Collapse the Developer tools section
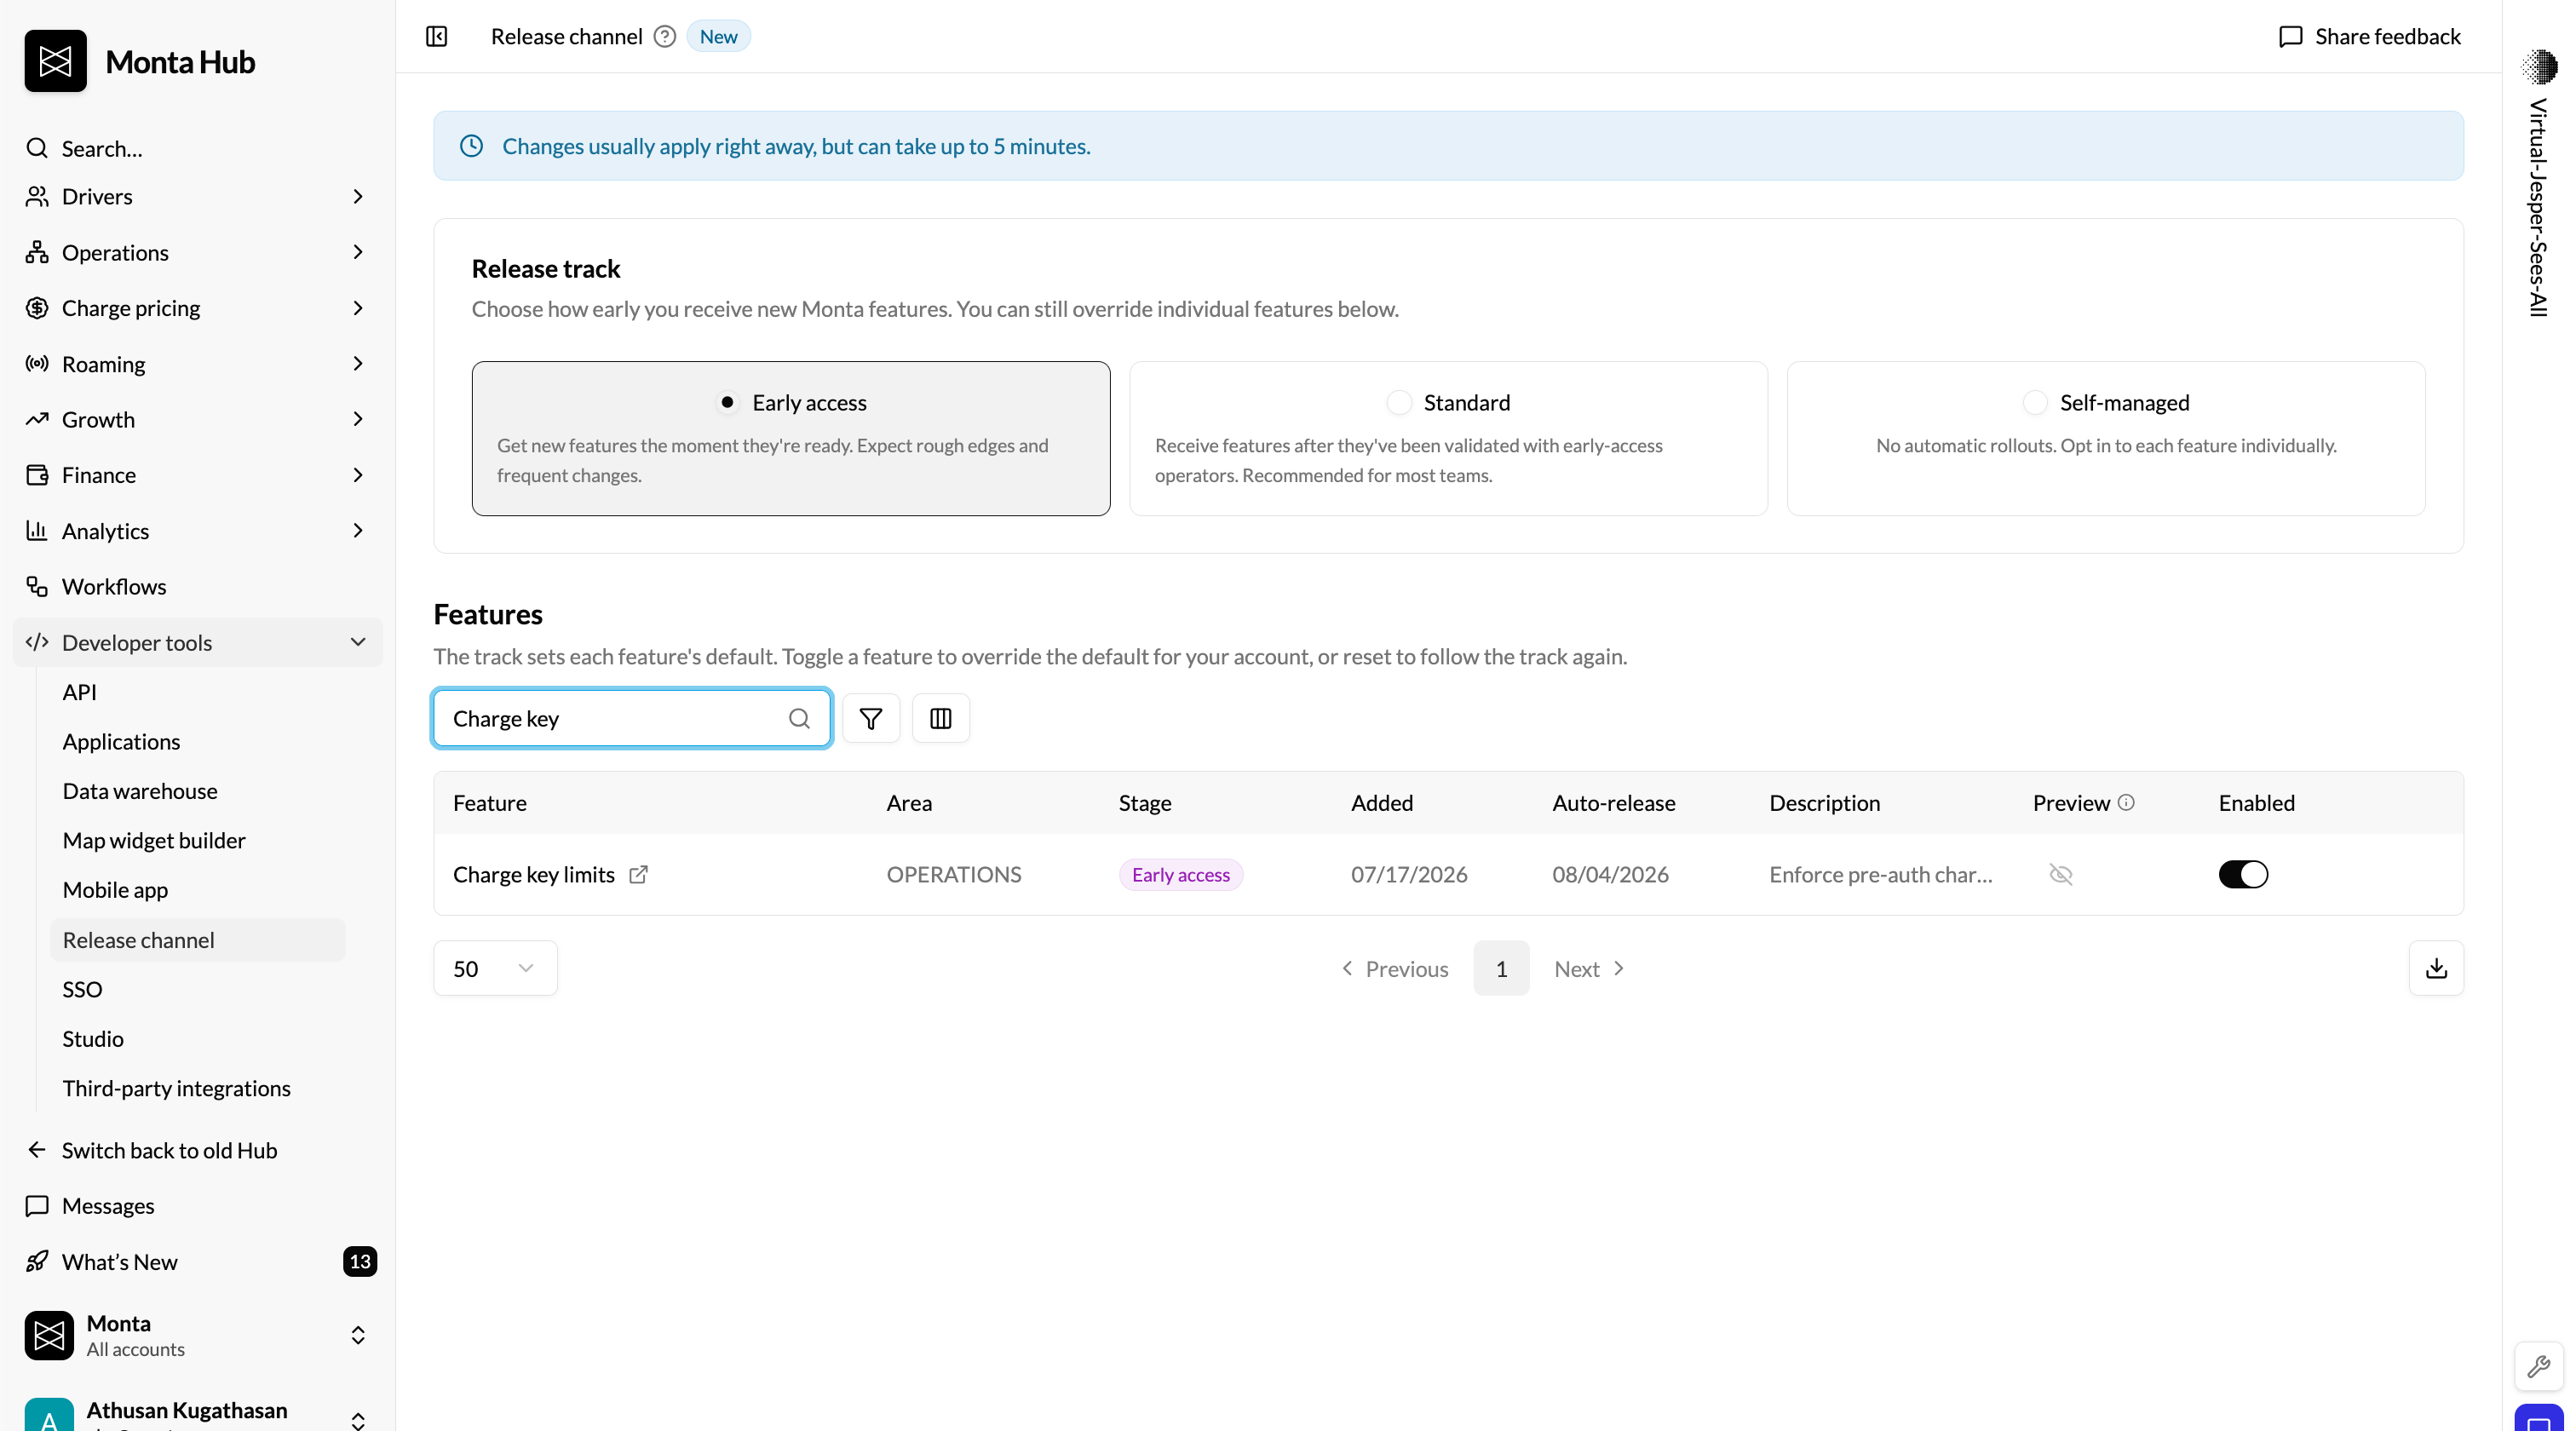This screenshot has width=2576, height=1431. [x=197, y=642]
